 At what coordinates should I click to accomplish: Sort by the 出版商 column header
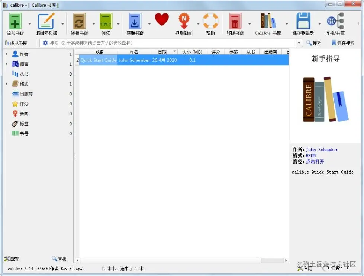[270, 52]
